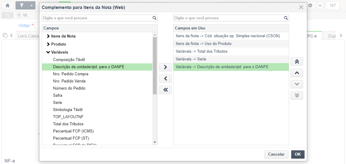Click the 12 badge
Viewport: 346px width, 164px height.
(7, 15)
